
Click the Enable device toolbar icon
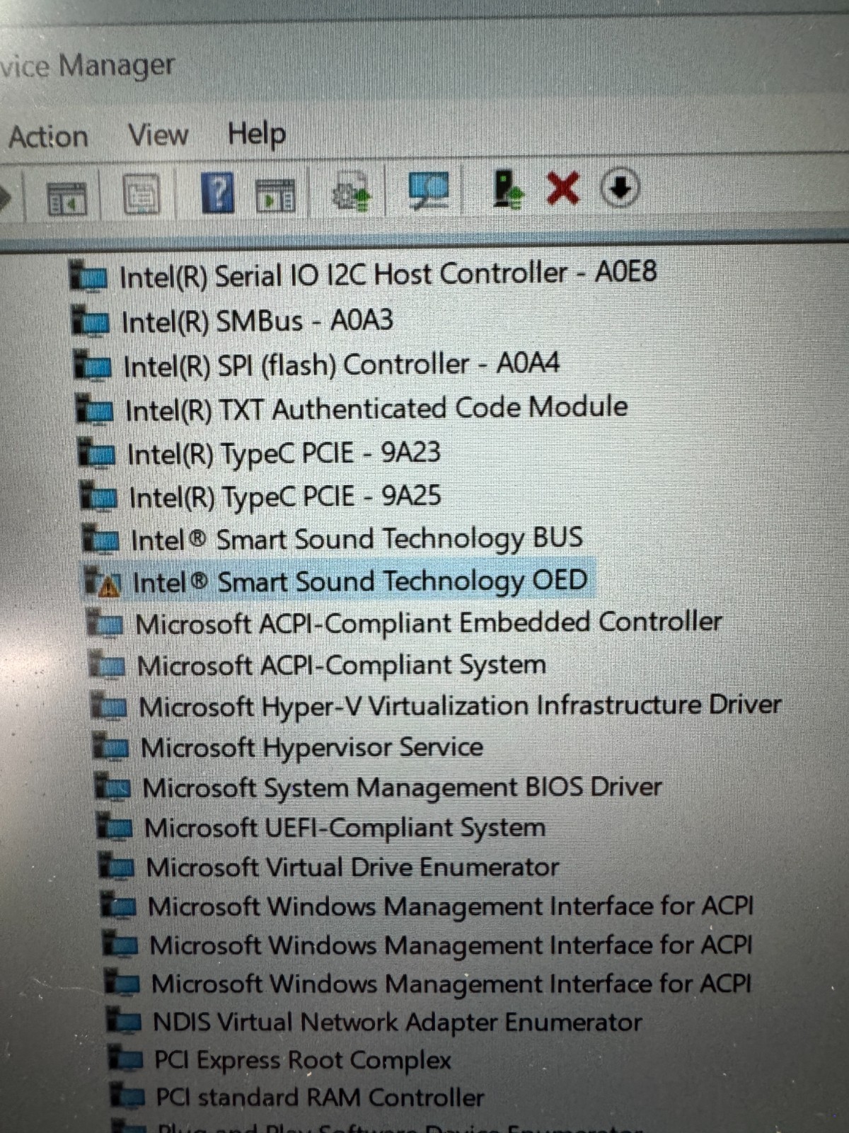point(507,189)
